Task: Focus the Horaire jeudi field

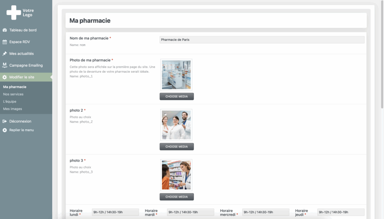Action: [x=341, y=212]
